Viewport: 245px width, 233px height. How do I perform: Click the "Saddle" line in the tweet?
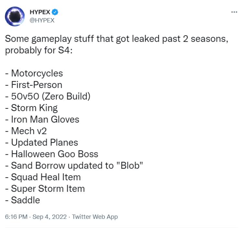25,200
